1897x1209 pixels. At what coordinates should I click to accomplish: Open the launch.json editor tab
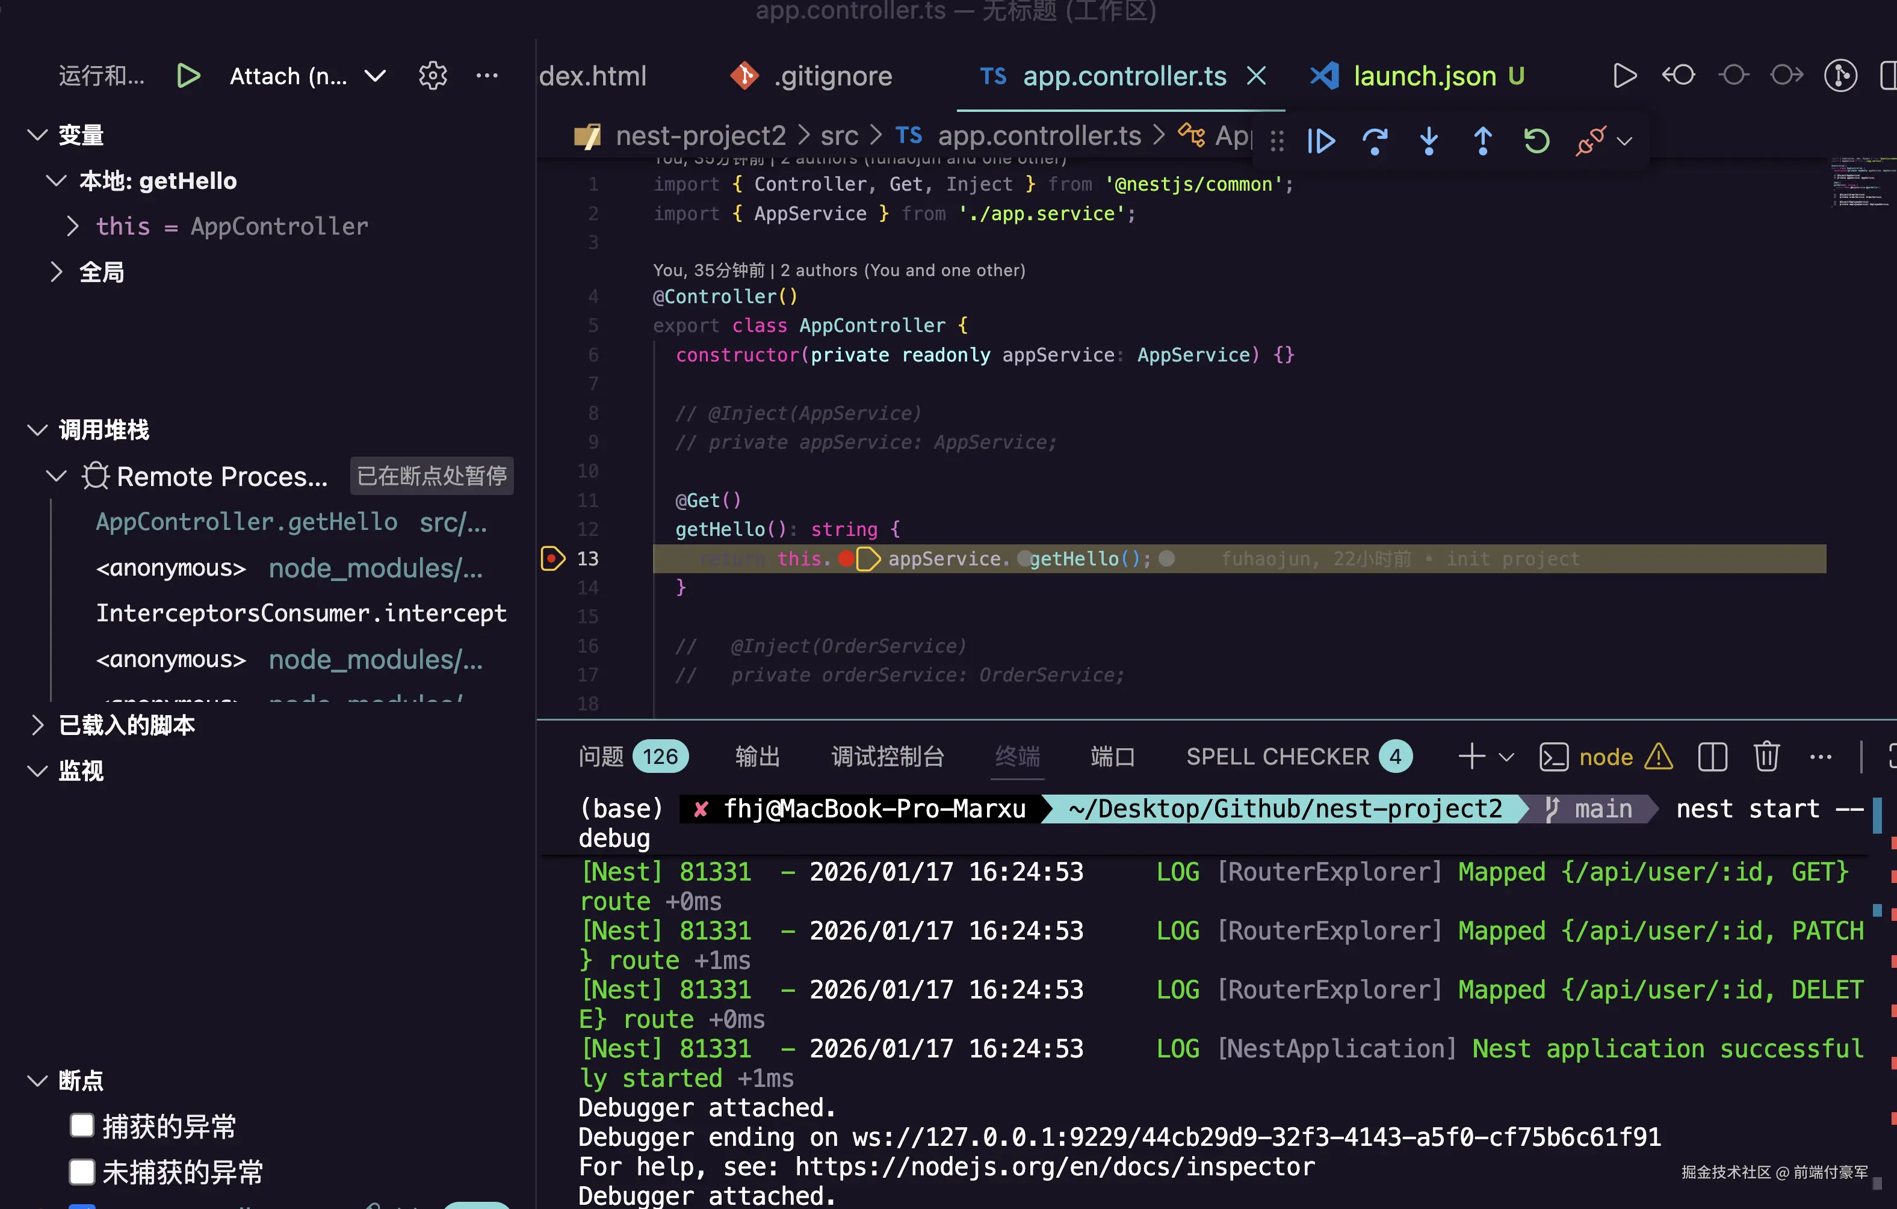point(1425,76)
